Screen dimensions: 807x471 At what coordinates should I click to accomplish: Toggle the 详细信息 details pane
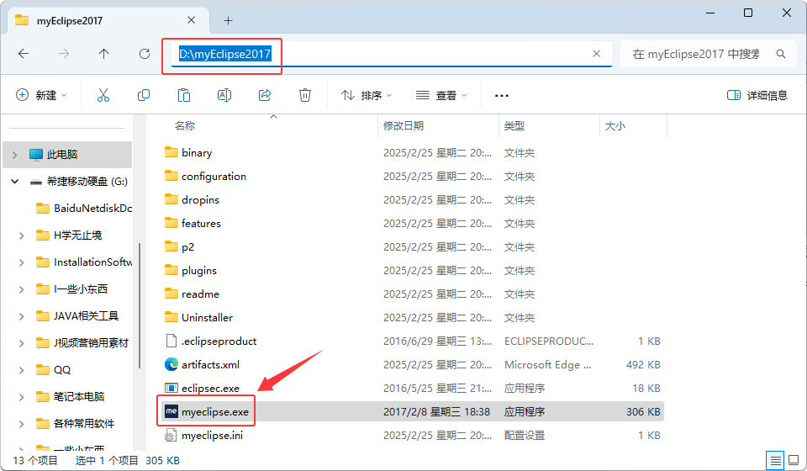coord(757,95)
